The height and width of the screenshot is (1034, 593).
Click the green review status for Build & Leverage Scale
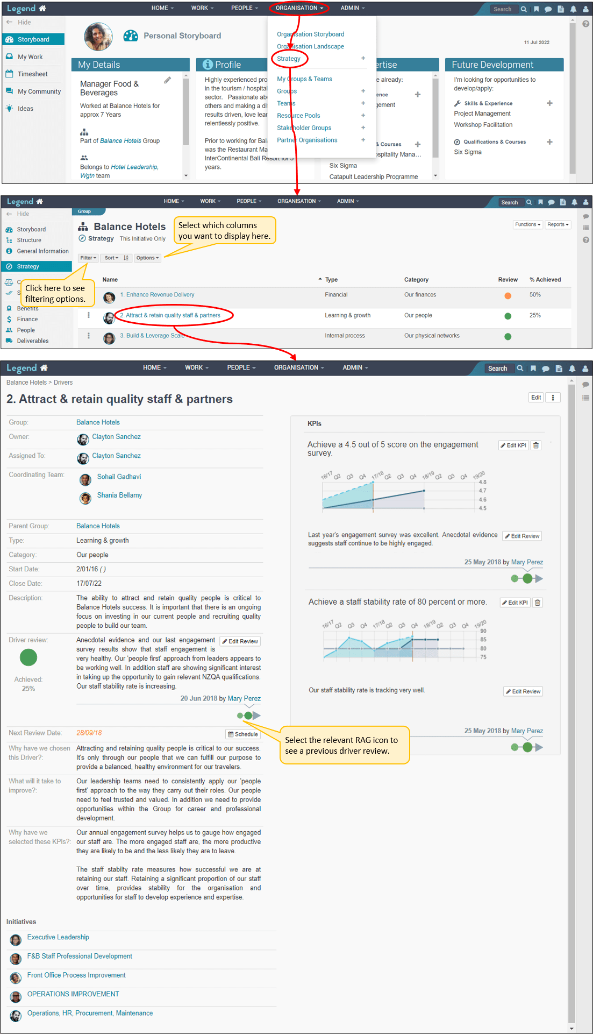[508, 337]
